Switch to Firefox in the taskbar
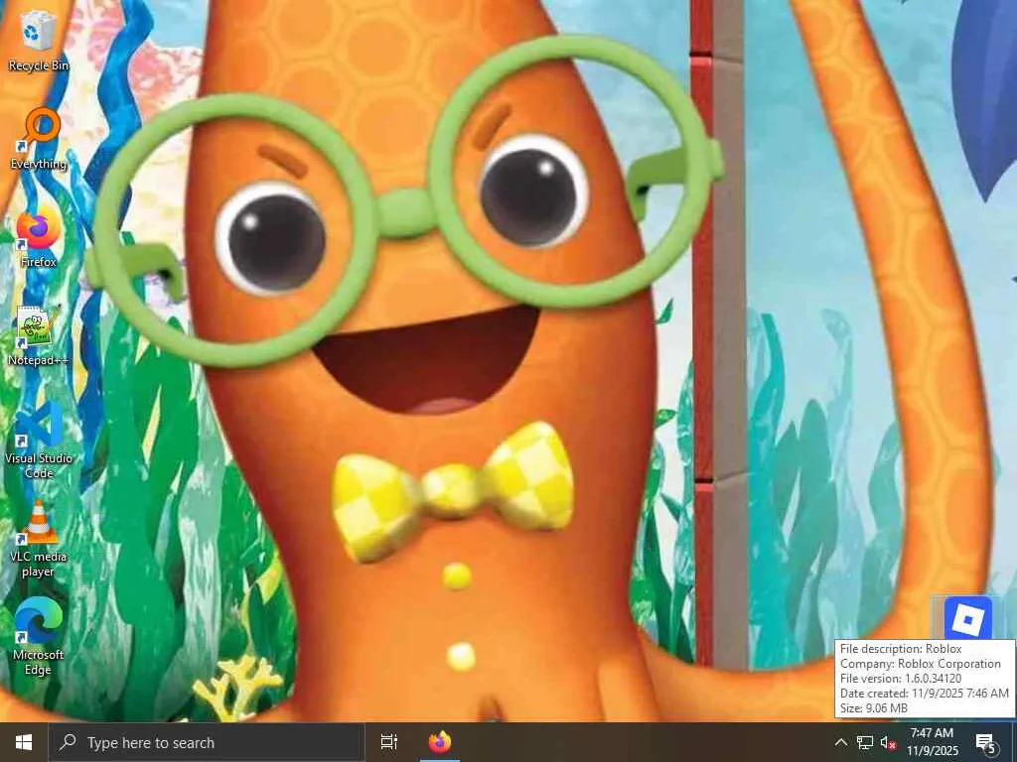1017x762 pixels. click(439, 742)
